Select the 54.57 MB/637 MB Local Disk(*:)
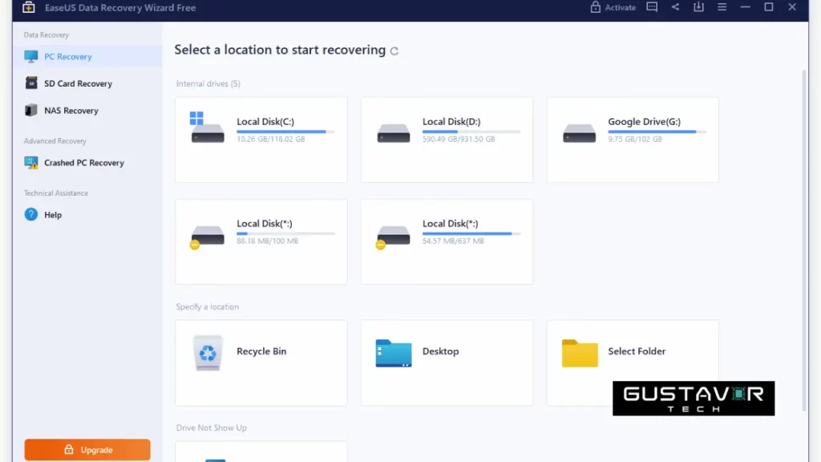 447,241
